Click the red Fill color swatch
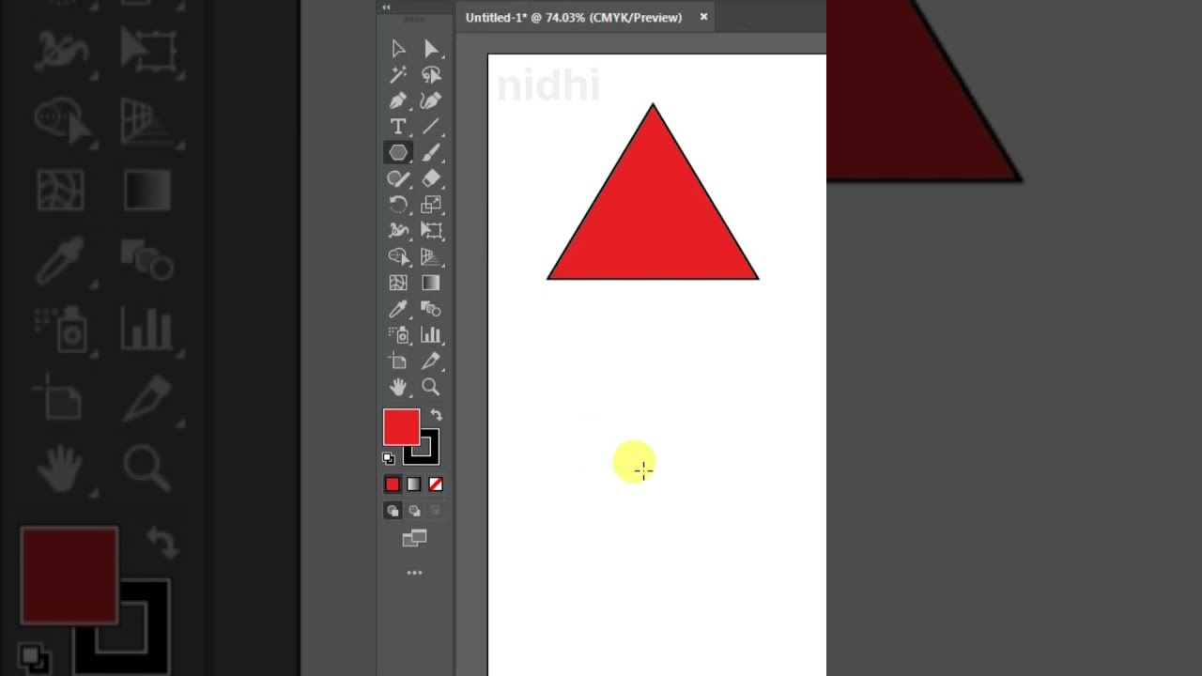 click(401, 427)
